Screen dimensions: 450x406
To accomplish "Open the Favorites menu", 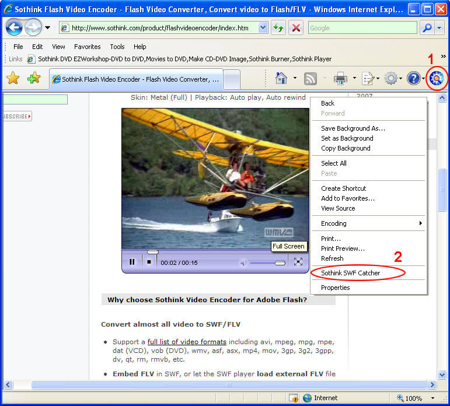I will click(87, 47).
